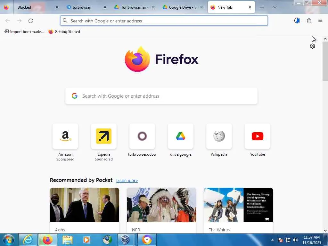
Task: Open The Walrus sauna story thumbnail
Action: point(238,205)
